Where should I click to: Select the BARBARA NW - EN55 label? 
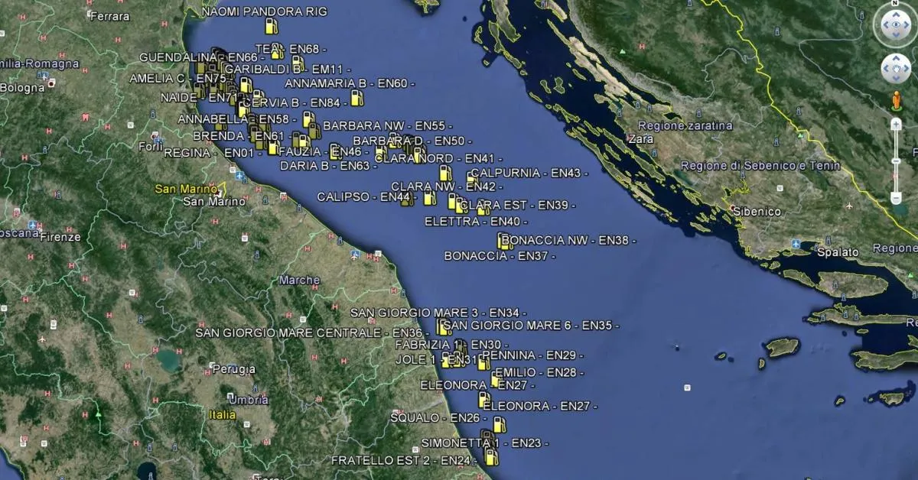(388, 125)
